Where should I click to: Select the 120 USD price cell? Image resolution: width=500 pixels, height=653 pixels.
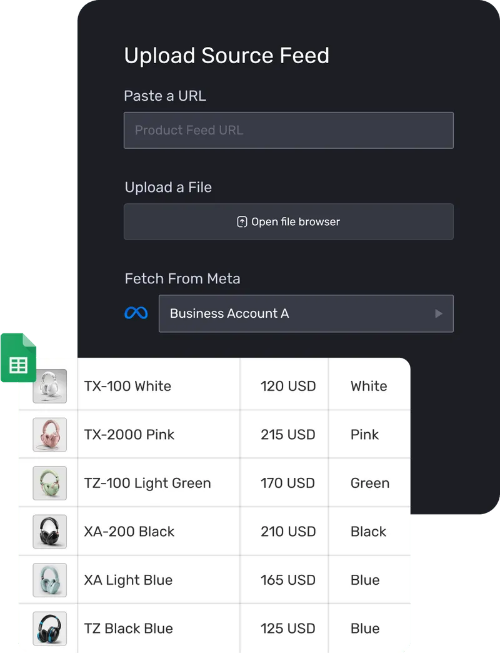288,386
